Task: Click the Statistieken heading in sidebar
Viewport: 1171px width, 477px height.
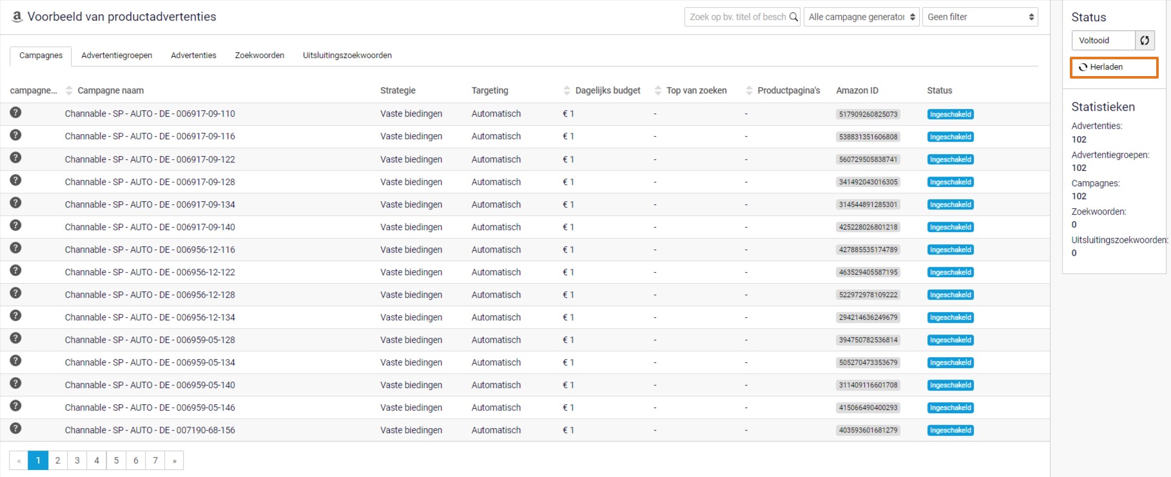Action: click(1103, 107)
